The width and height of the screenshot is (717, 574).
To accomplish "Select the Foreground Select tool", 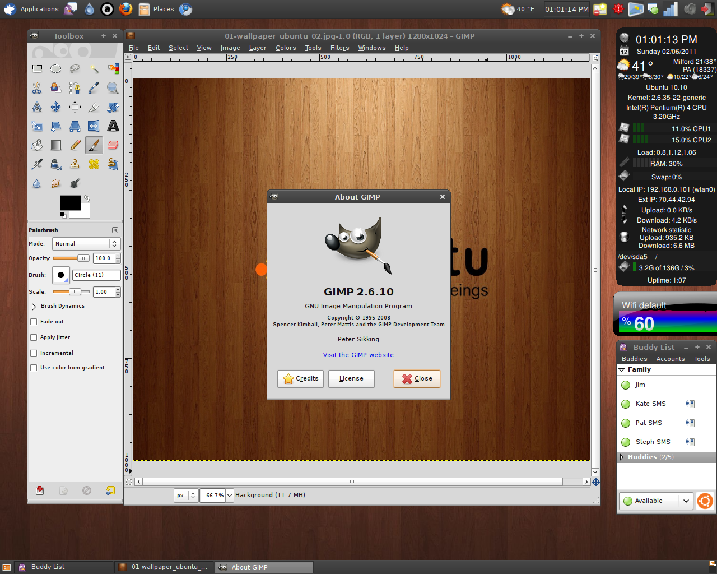I will pos(56,88).
